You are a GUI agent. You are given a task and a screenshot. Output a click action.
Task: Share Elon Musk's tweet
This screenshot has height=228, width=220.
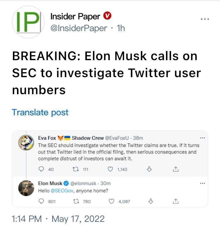176,201
